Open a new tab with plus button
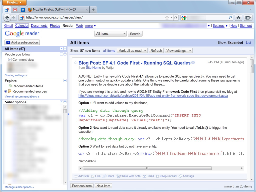 pyautogui.click(x=93, y=10)
